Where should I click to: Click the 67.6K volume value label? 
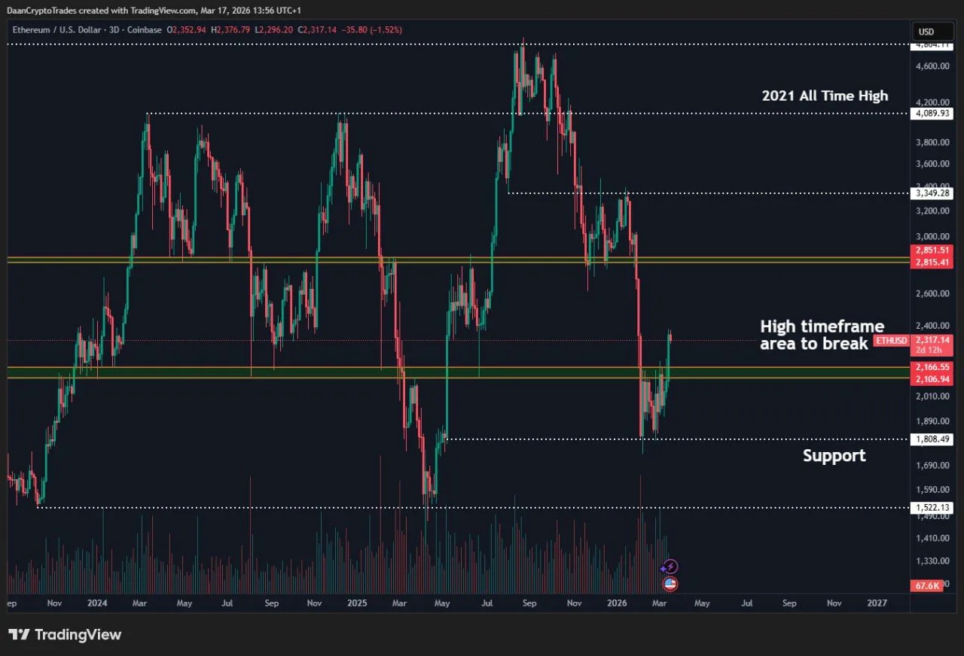coord(926,585)
